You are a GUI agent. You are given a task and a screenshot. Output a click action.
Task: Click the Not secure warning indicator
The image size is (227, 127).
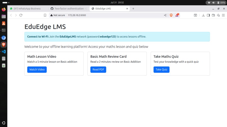[58, 15]
